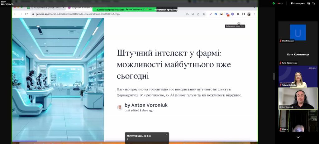Click the gamma.app address bar URL
The image size is (319, 144).
tap(78, 14)
